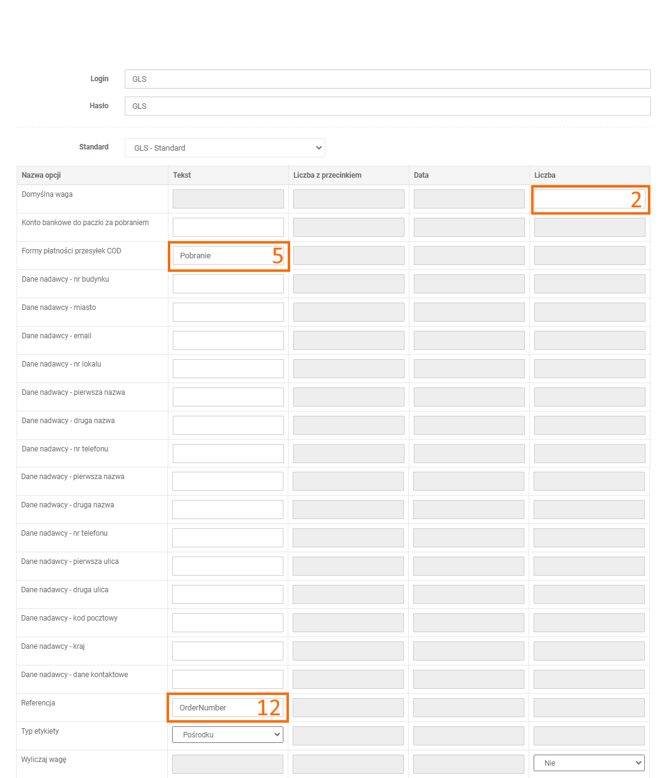The width and height of the screenshot is (659, 778).
Task: Click the Dane nadawcy nr budynku text field
Action: 228,284
